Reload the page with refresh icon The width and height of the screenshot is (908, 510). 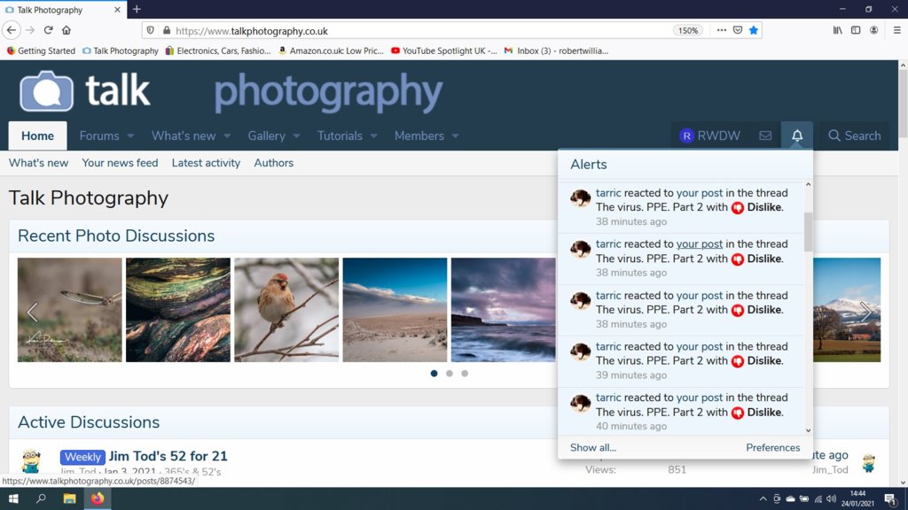click(x=49, y=30)
